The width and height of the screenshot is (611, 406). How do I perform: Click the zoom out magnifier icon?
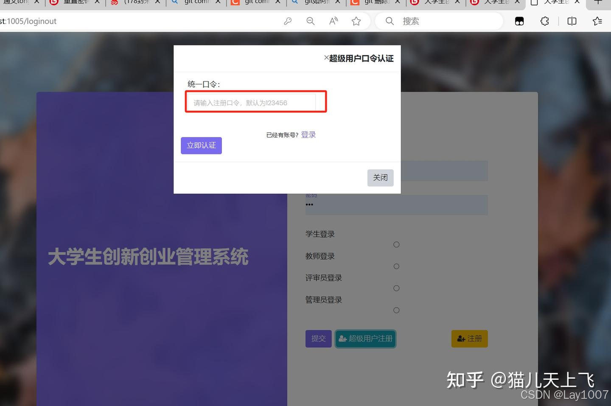point(311,21)
